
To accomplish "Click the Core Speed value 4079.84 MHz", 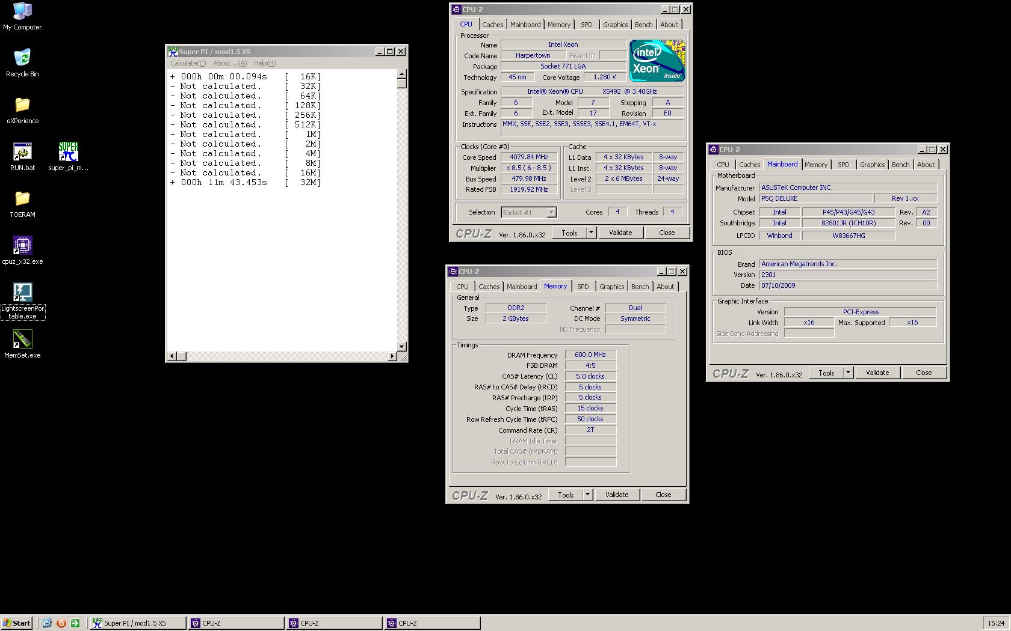I will tap(529, 157).
